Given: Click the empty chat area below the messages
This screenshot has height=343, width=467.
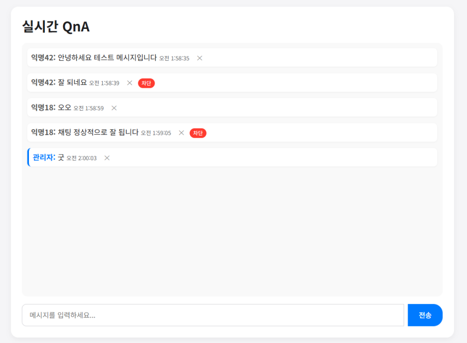Looking at the screenshot, I should (232, 230).
